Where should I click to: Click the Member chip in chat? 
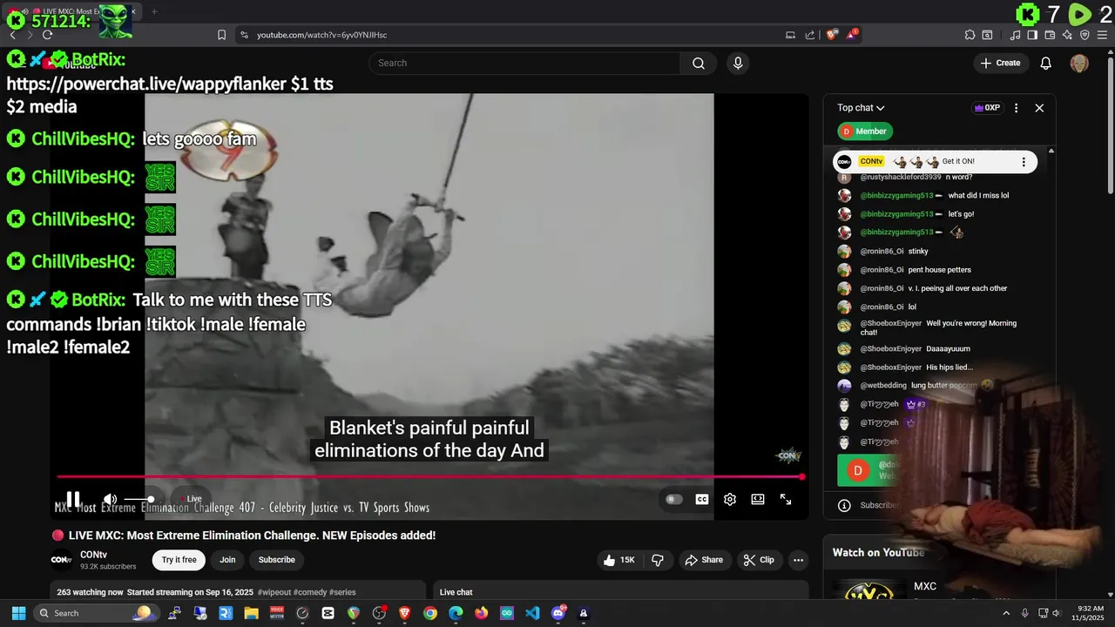[x=865, y=131]
